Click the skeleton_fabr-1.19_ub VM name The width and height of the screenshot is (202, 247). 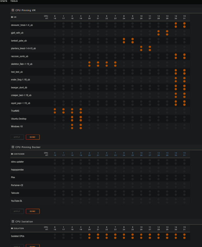[22, 64]
